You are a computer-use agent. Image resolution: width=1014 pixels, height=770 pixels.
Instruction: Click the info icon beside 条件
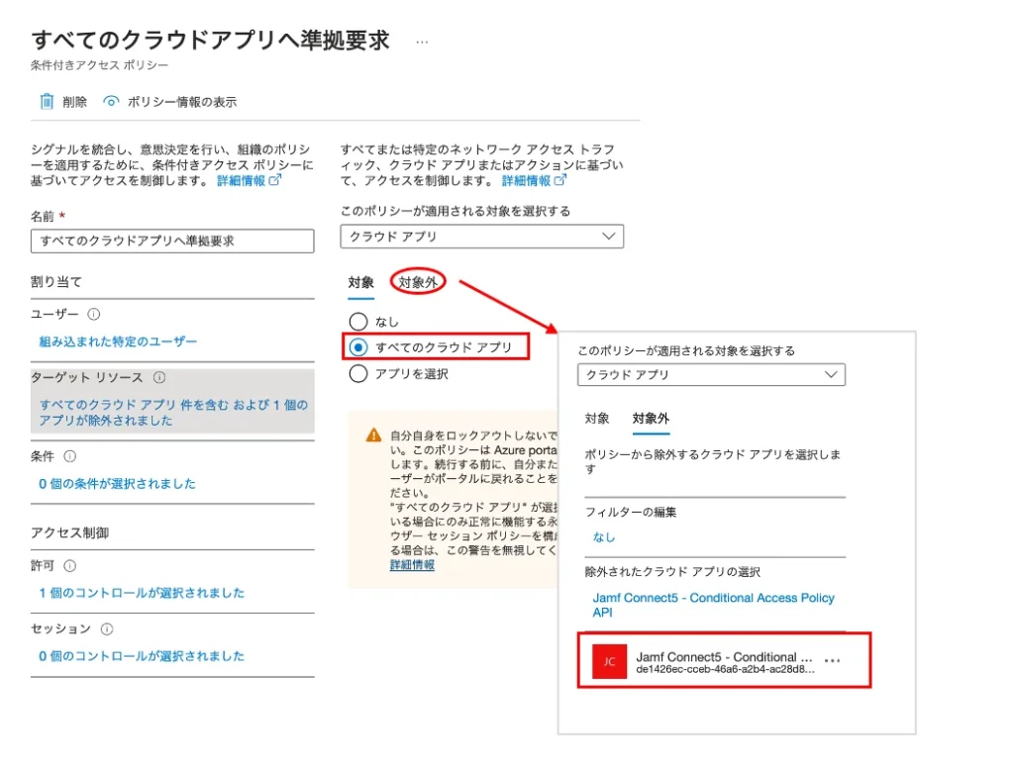coord(69,456)
